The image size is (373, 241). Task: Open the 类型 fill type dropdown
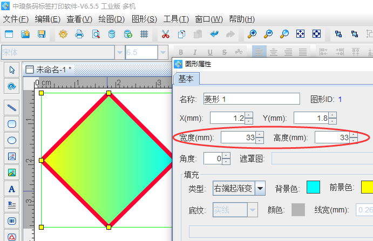pos(260,188)
